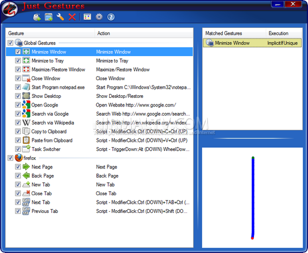The width and height of the screenshot is (308, 253).
Task: Toggle the firefox group checkbox
Action: click(x=10, y=158)
